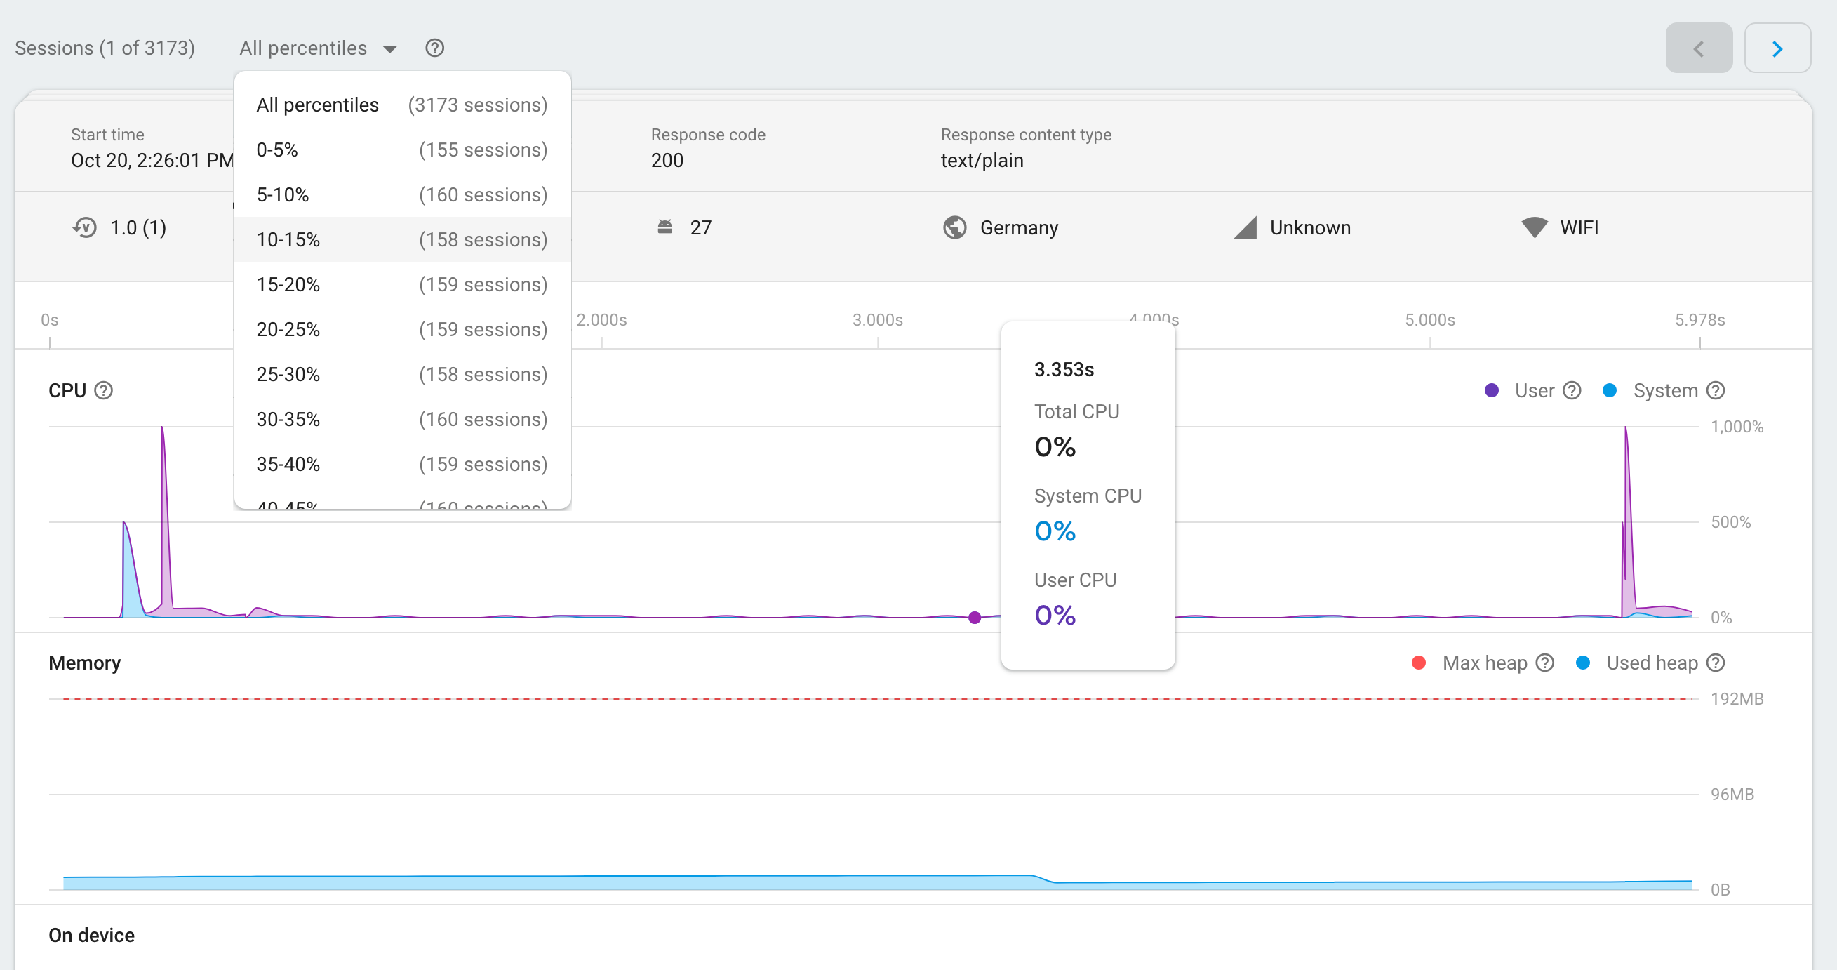
Task: Select the 5-10% percentile option
Action: (x=402, y=194)
